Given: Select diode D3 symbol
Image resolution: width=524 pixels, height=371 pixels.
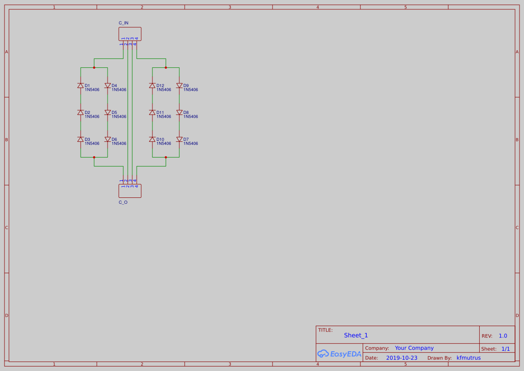Looking at the screenshot, I should click(x=81, y=140).
